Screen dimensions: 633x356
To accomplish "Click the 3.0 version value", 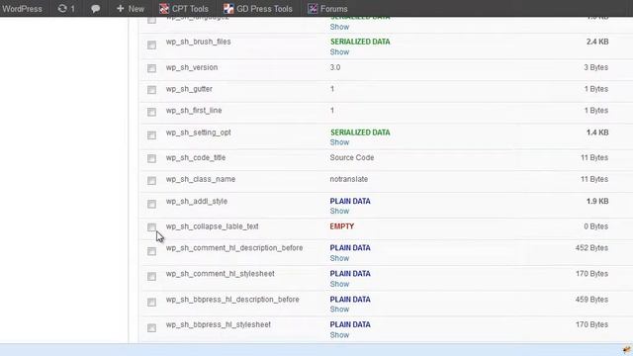I will point(335,67).
